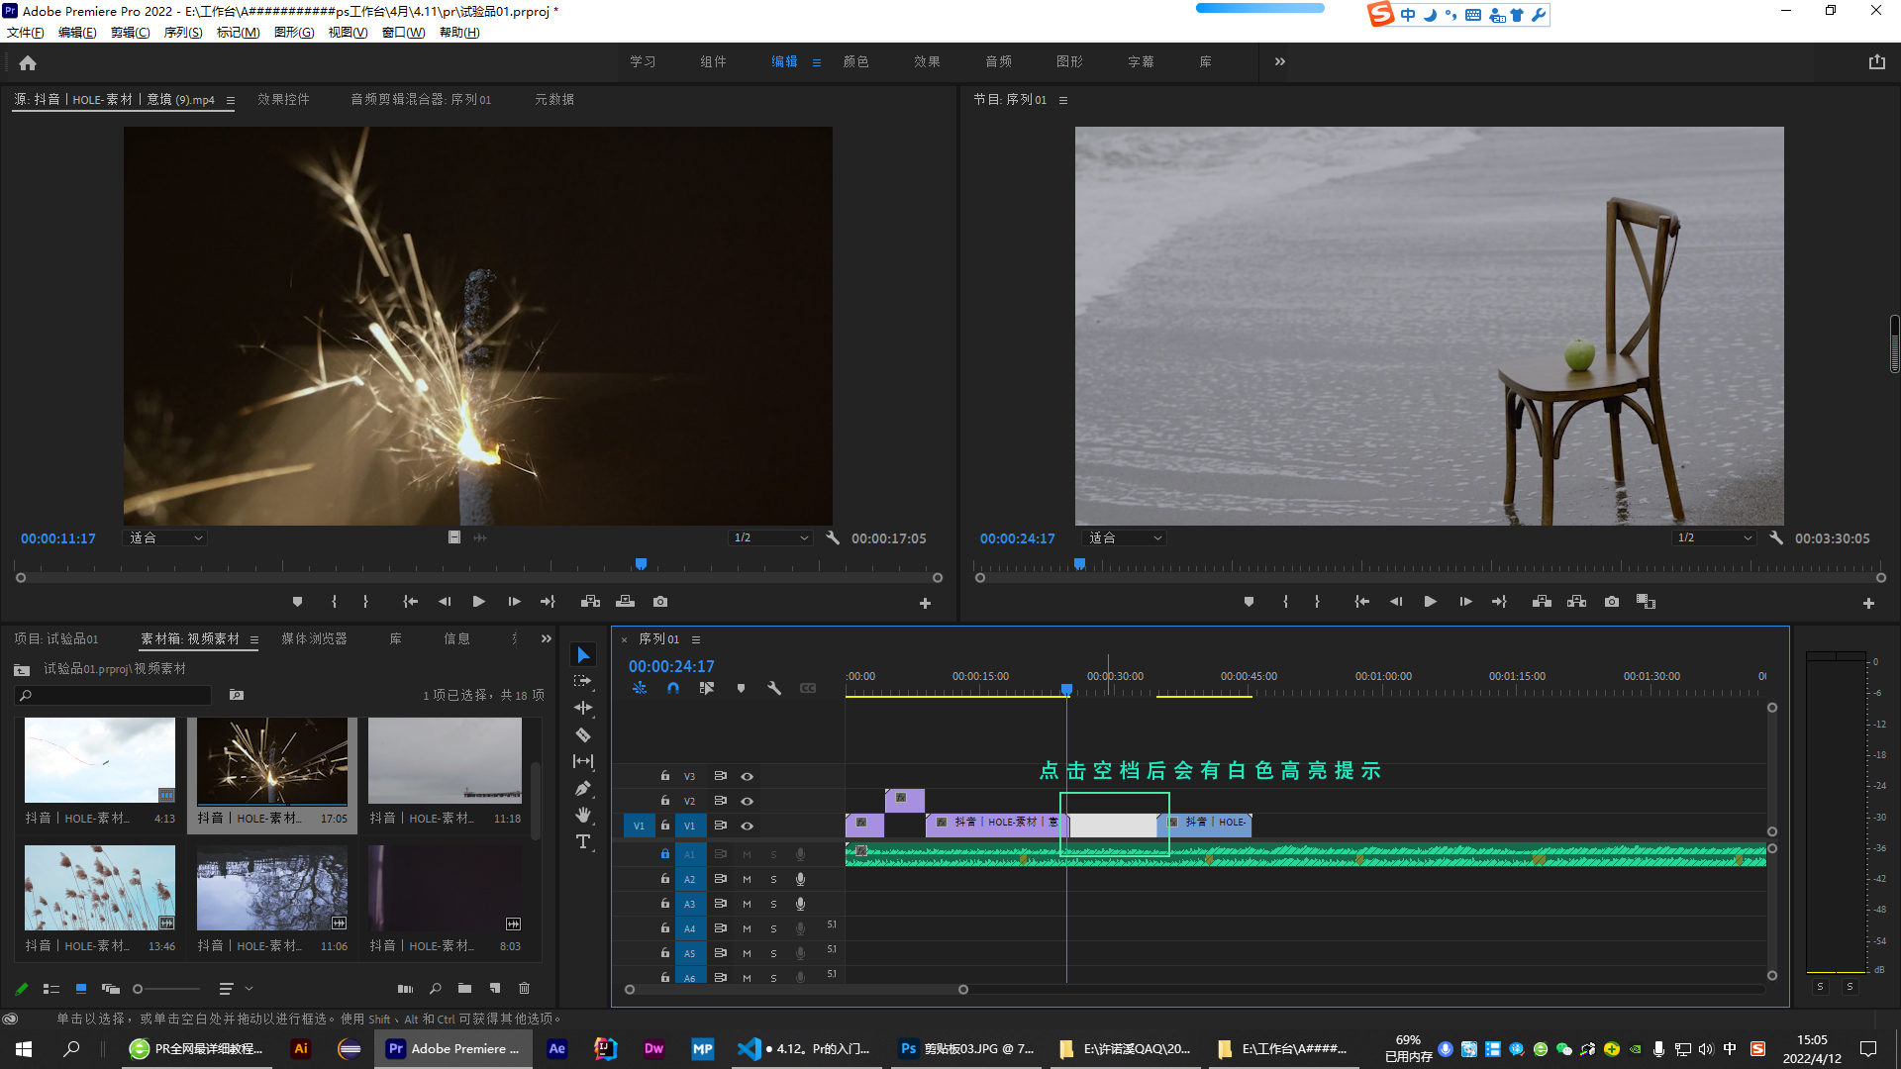Image resolution: width=1901 pixels, height=1069 pixels.
Task: Expand project panel overflow tabs
Action: coord(546,638)
